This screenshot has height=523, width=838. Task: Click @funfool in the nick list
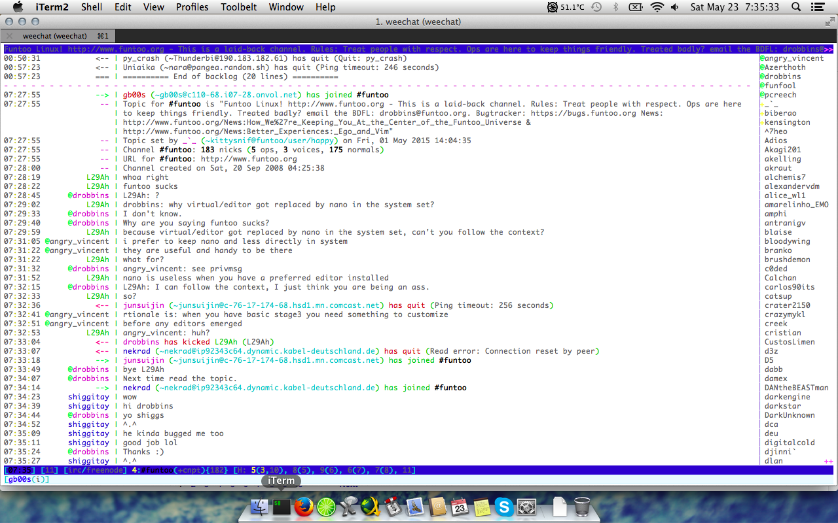(x=778, y=86)
